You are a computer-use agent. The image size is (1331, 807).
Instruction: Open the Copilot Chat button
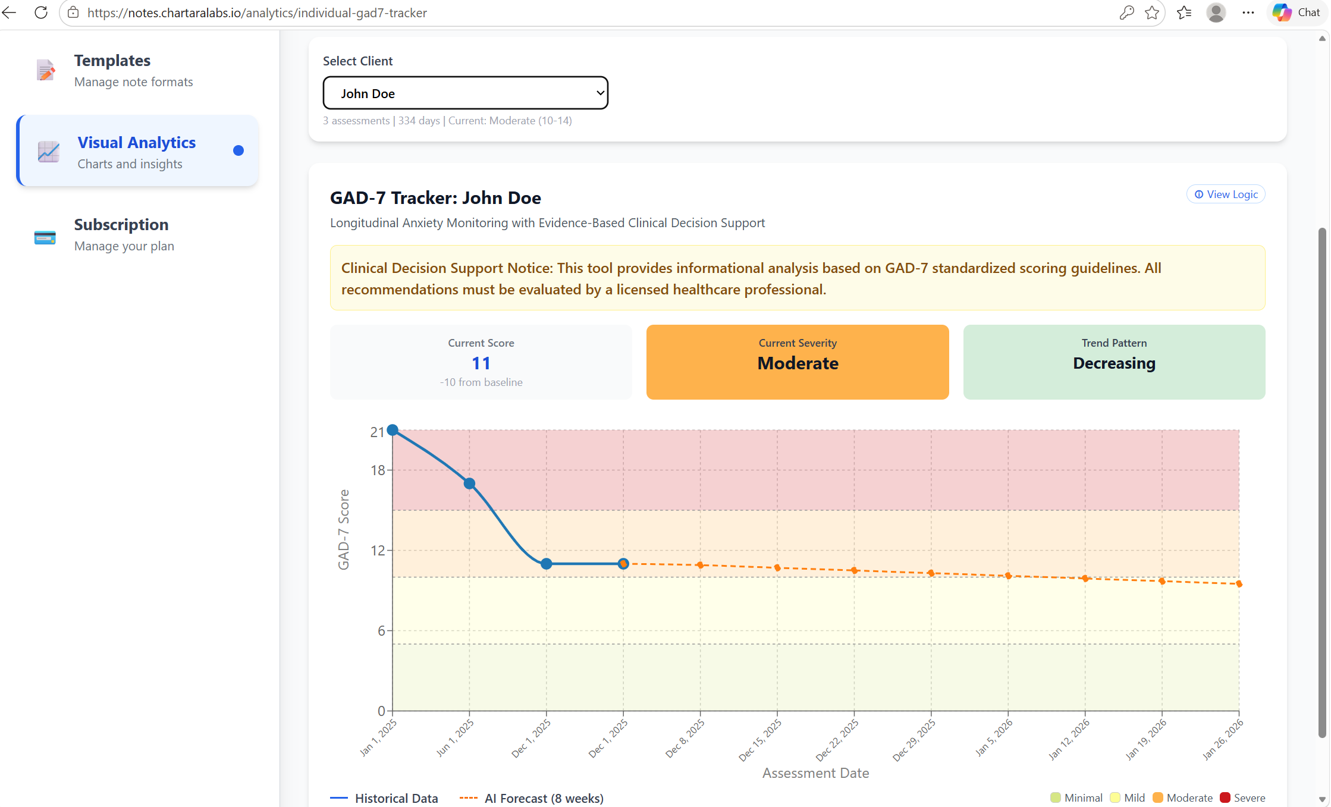click(1297, 12)
